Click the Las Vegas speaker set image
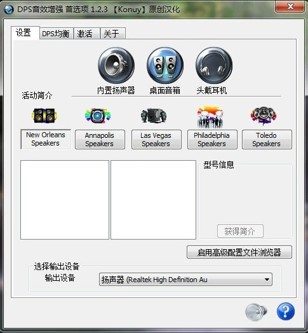308x333 pixels. tap(154, 116)
